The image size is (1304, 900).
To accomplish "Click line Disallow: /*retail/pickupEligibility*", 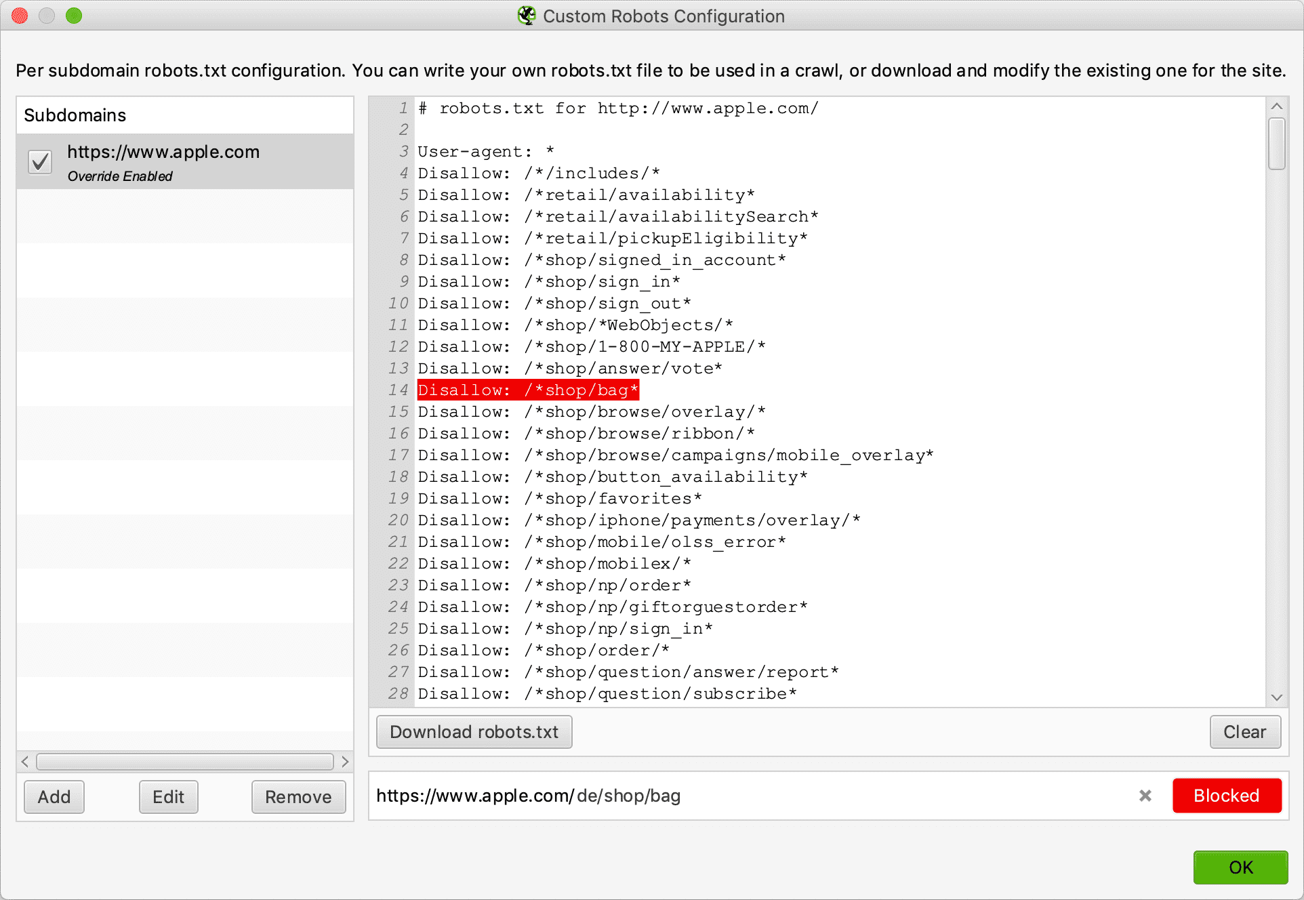I will click(613, 239).
